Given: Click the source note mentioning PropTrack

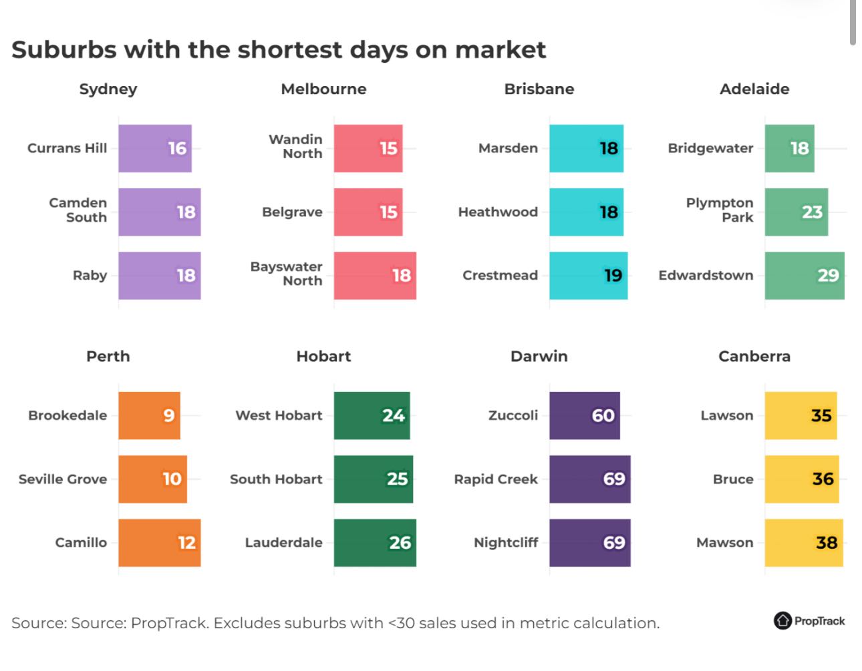Looking at the screenshot, I should 335,624.
